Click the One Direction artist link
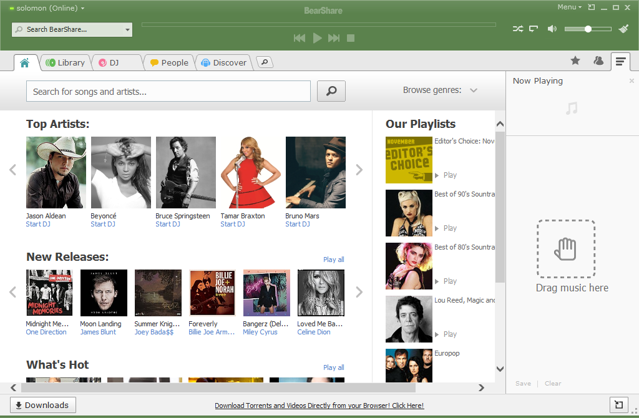Viewport: 639px width, 418px height. (46, 332)
